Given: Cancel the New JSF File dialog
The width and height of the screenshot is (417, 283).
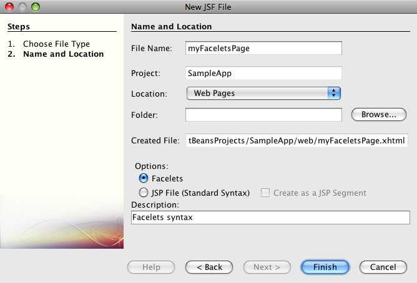Looking at the screenshot, I should point(383,267).
